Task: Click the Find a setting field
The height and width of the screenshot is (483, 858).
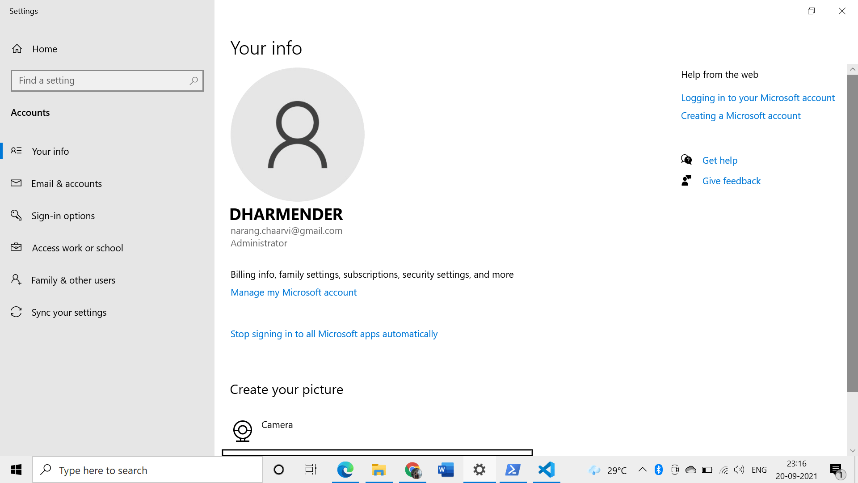Action: click(x=101, y=81)
